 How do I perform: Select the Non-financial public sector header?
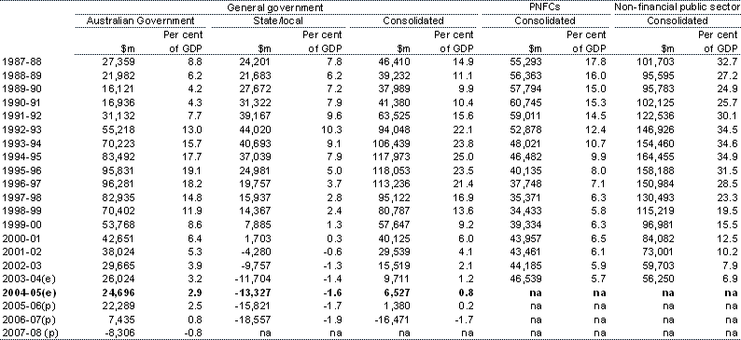pos(677,7)
